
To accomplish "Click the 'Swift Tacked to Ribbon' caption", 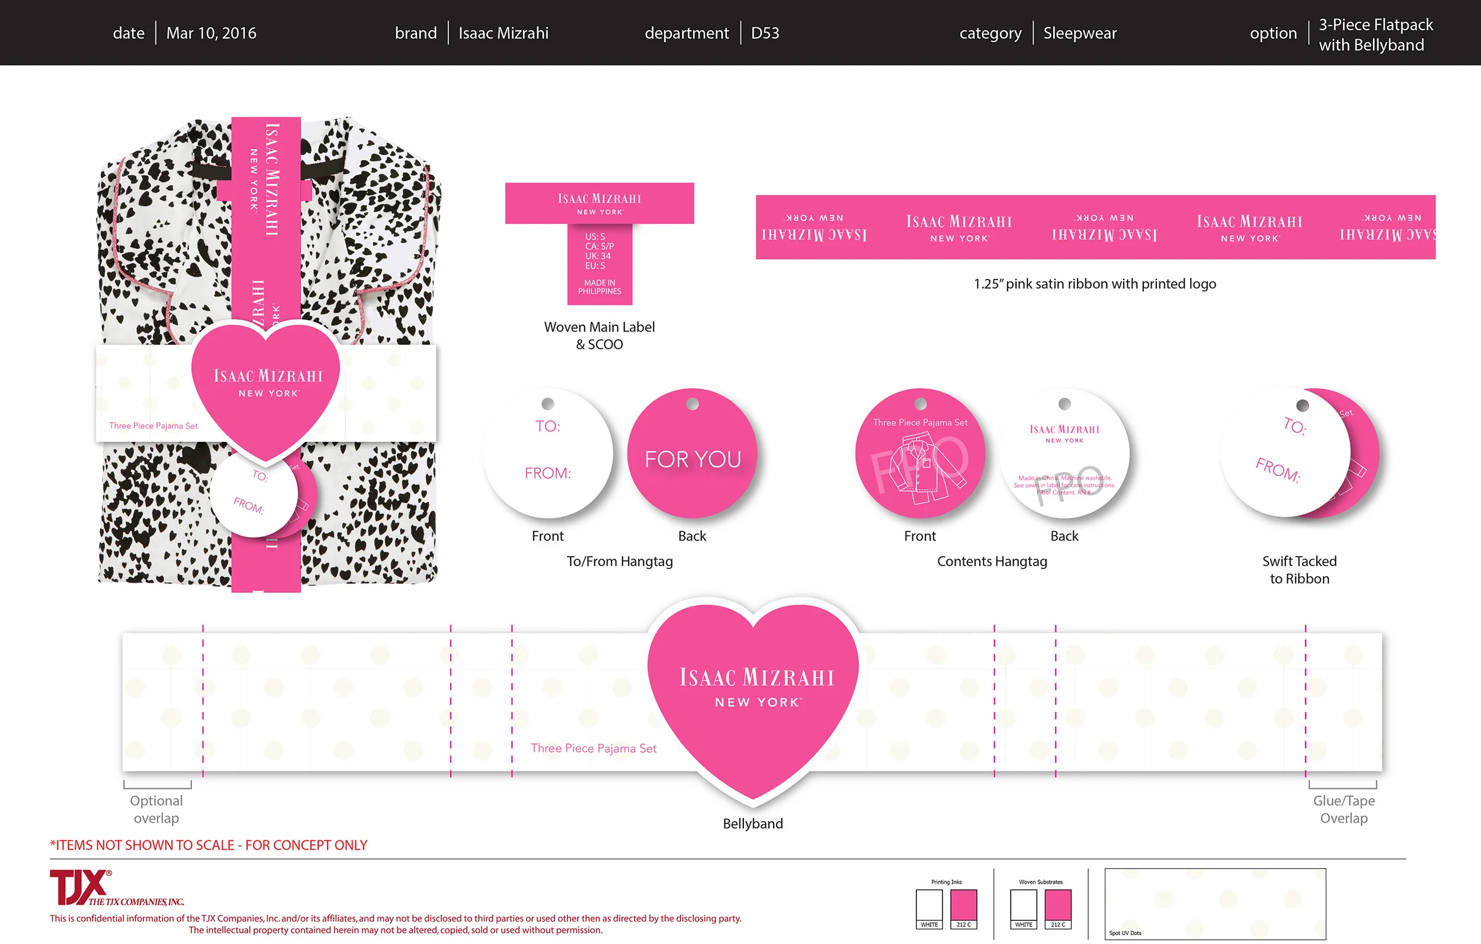I will click(x=1300, y=570).
